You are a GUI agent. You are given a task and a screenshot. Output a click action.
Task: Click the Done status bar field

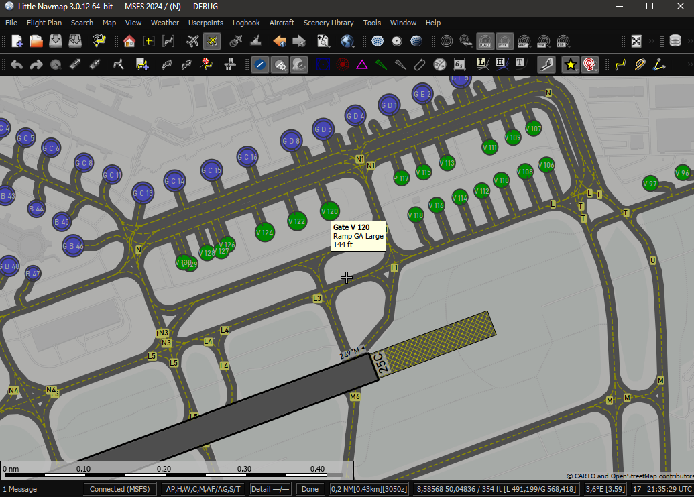click(x=310, y=489)
